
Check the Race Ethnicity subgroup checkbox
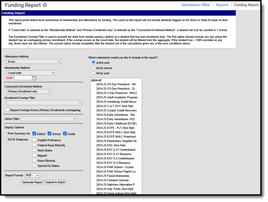tap(34, 160)
